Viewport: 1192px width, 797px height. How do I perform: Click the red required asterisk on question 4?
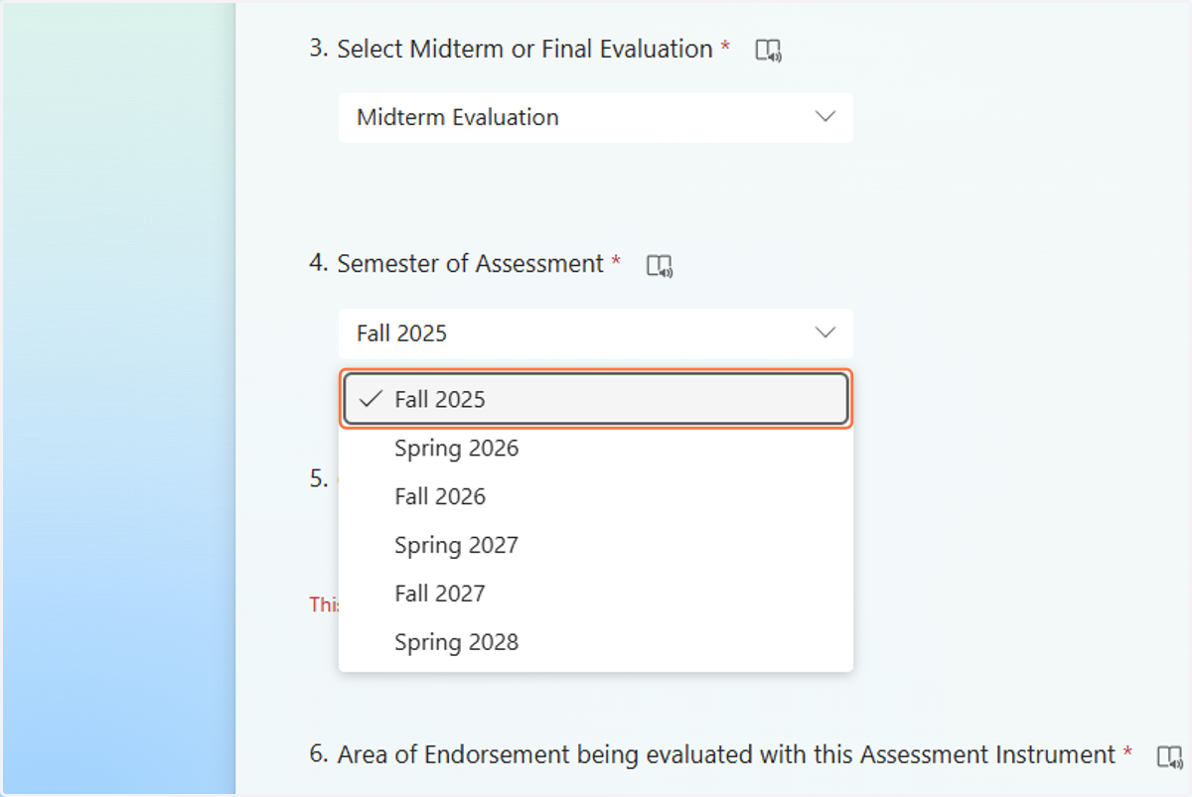(x=616, y=262)
